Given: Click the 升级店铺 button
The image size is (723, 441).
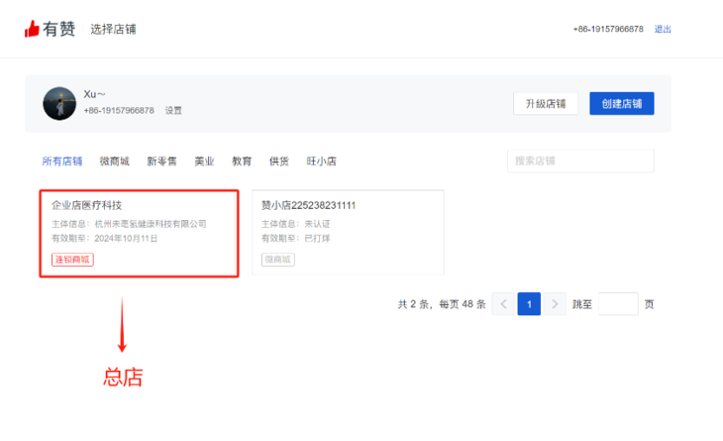Looking at the screenshot, I should 545,104.
